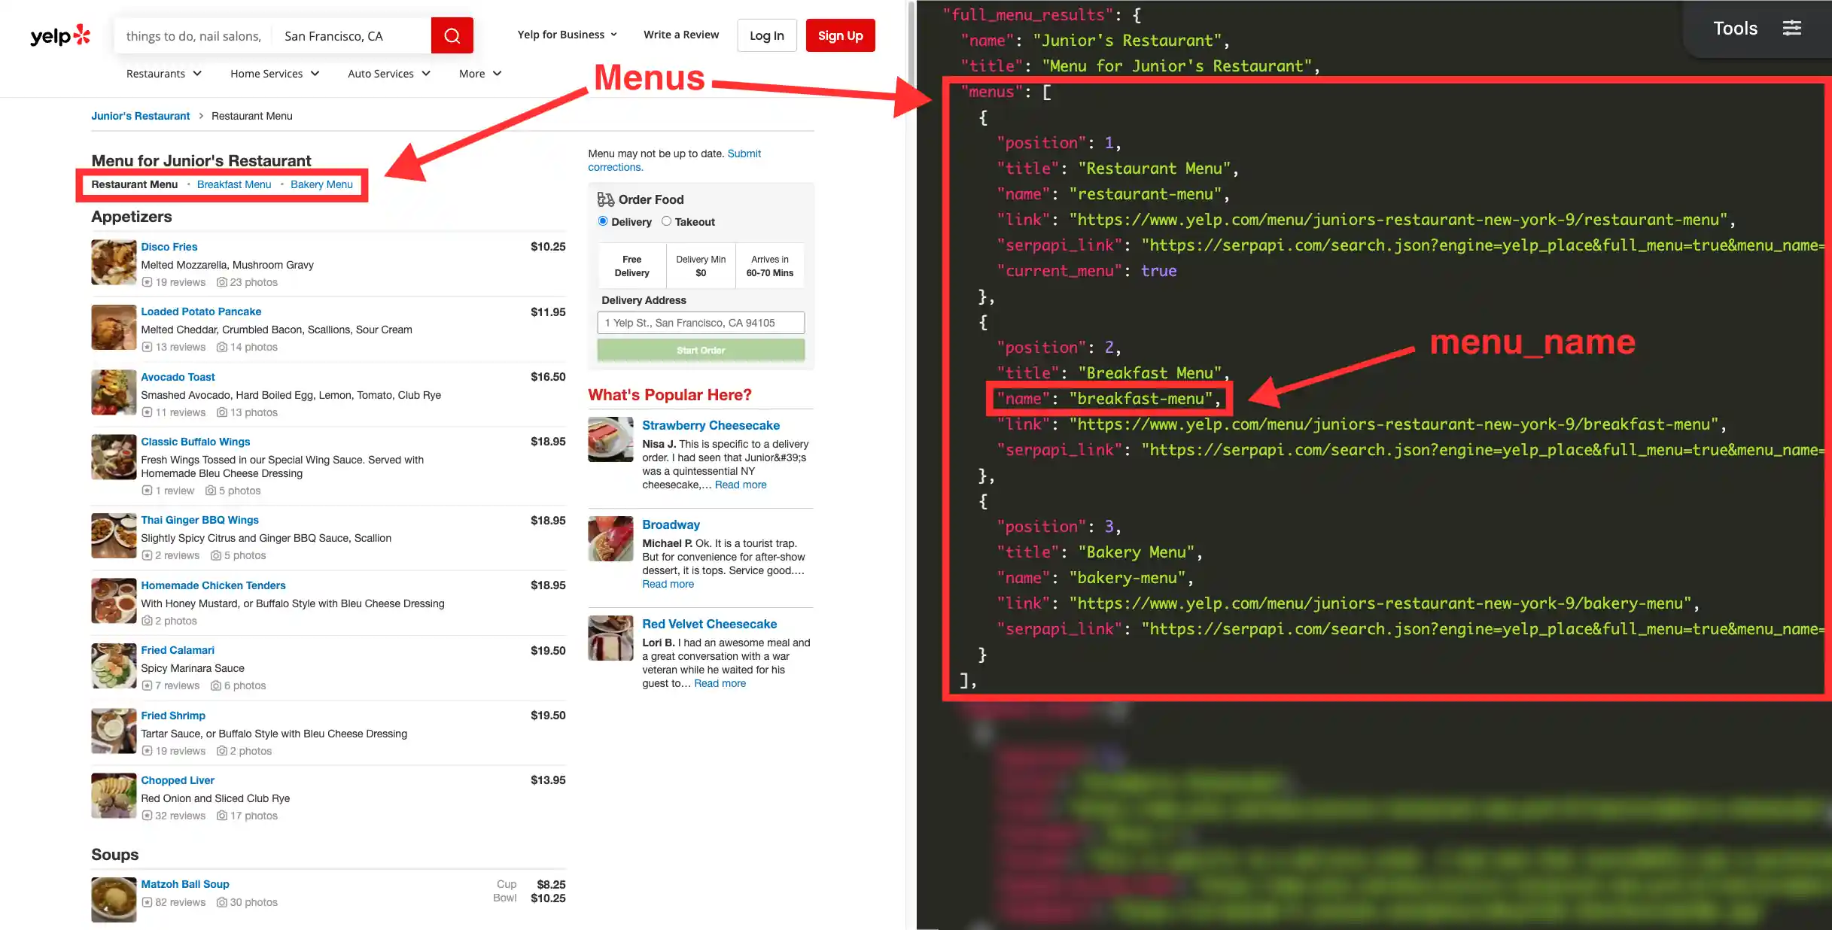Click the Sign Up button

840,35
